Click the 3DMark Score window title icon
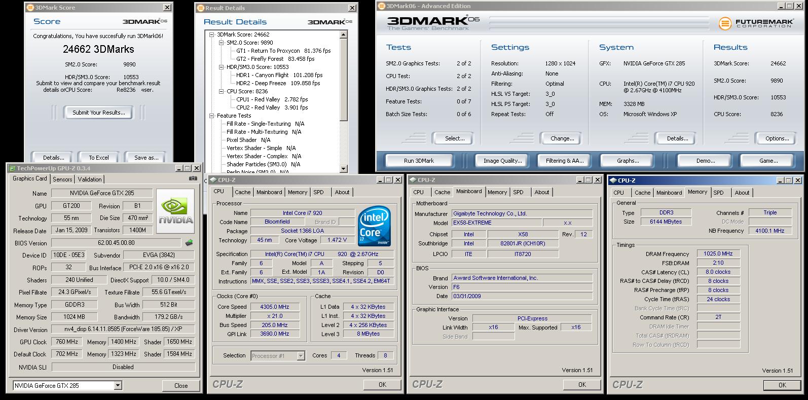 click(30, 8)
